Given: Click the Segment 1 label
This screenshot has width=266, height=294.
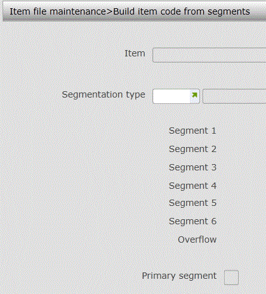Looking at the screenshot, I should click(192, 131).
